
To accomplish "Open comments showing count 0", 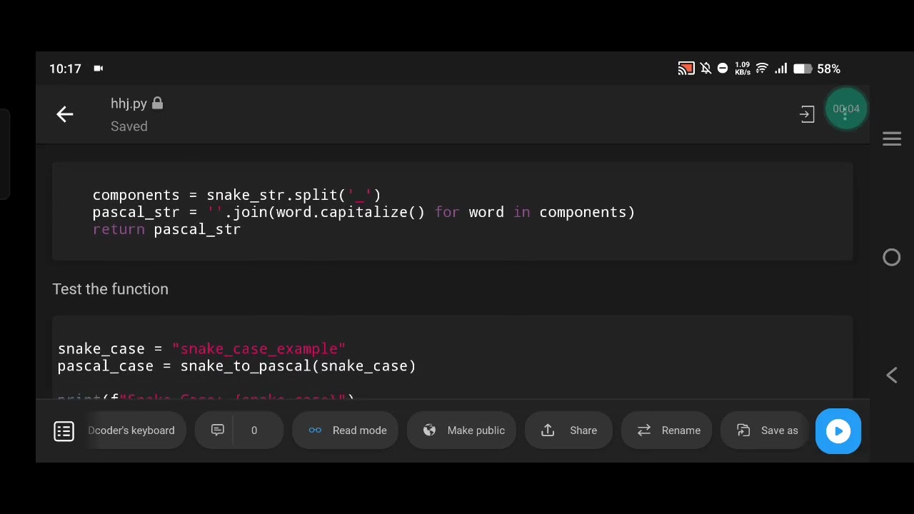I will (238, 430).
